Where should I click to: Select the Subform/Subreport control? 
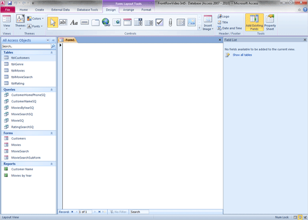[x=181, y=22]
